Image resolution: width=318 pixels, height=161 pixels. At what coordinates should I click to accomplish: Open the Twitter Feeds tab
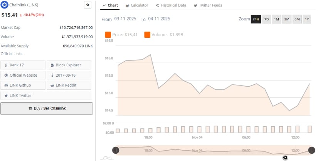[x=208, y=5]
